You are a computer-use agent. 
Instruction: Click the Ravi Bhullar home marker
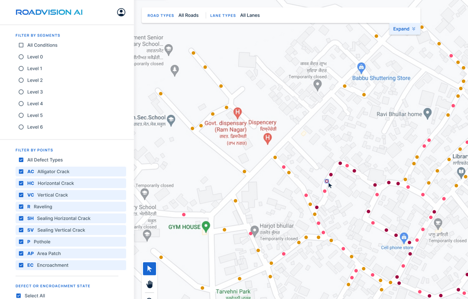point(427,113)
